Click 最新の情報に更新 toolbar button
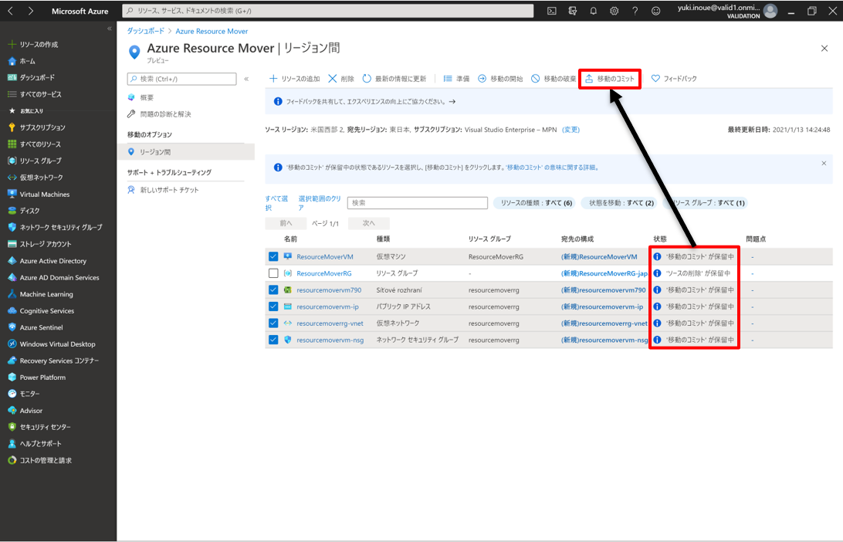 394,79
